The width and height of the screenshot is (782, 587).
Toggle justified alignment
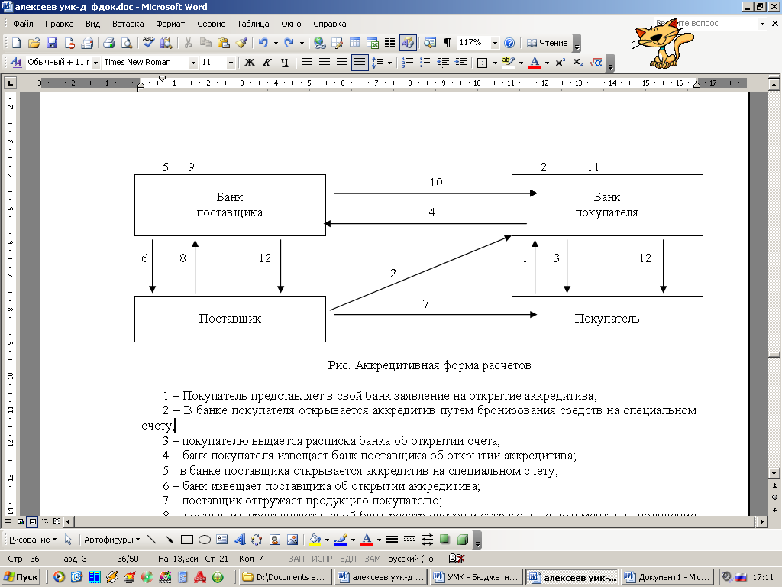360,63
